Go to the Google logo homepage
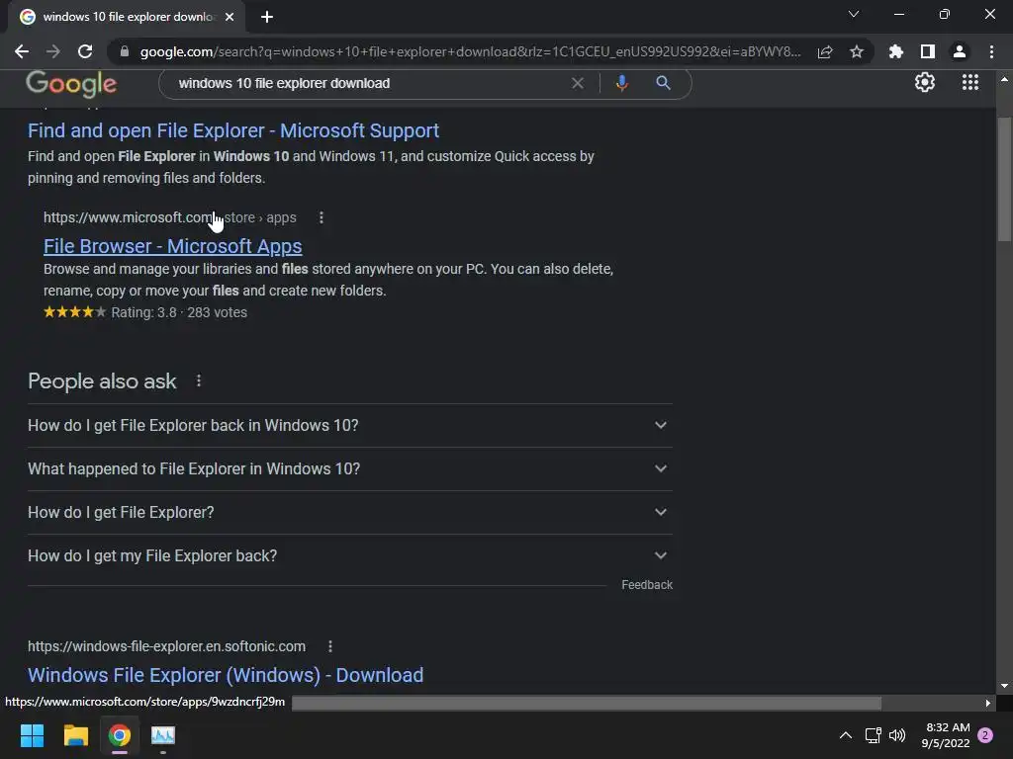 tap(71, 83)
